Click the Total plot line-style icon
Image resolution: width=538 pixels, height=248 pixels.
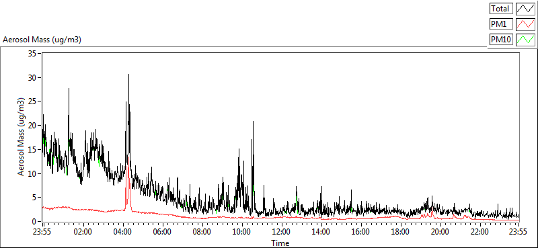pos(526,9)
